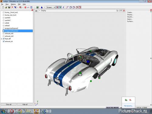152x114 pixels.
Task: Click the middle of three cube mode icons
Action: coord(74,7)
